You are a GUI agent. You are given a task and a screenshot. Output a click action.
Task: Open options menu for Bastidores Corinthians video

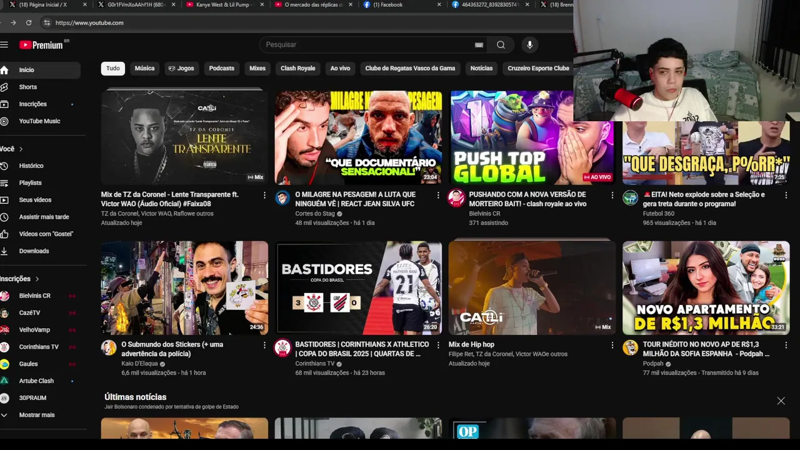(438, 345)
